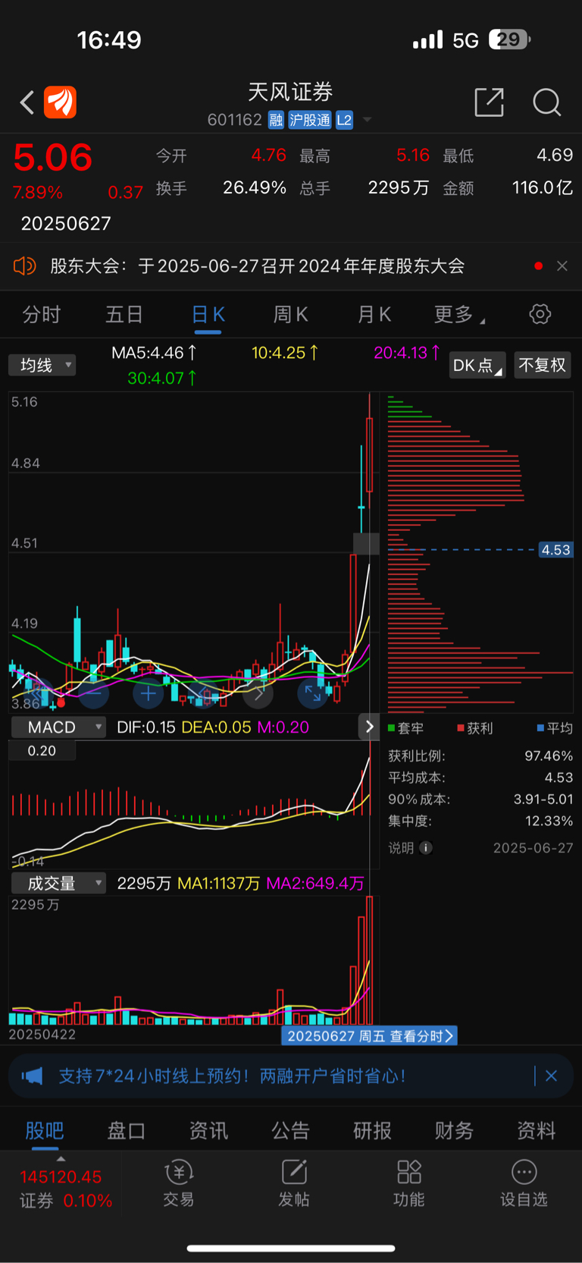Pan chart right with arrow button
582x1263 pixels.
point(258,693)
